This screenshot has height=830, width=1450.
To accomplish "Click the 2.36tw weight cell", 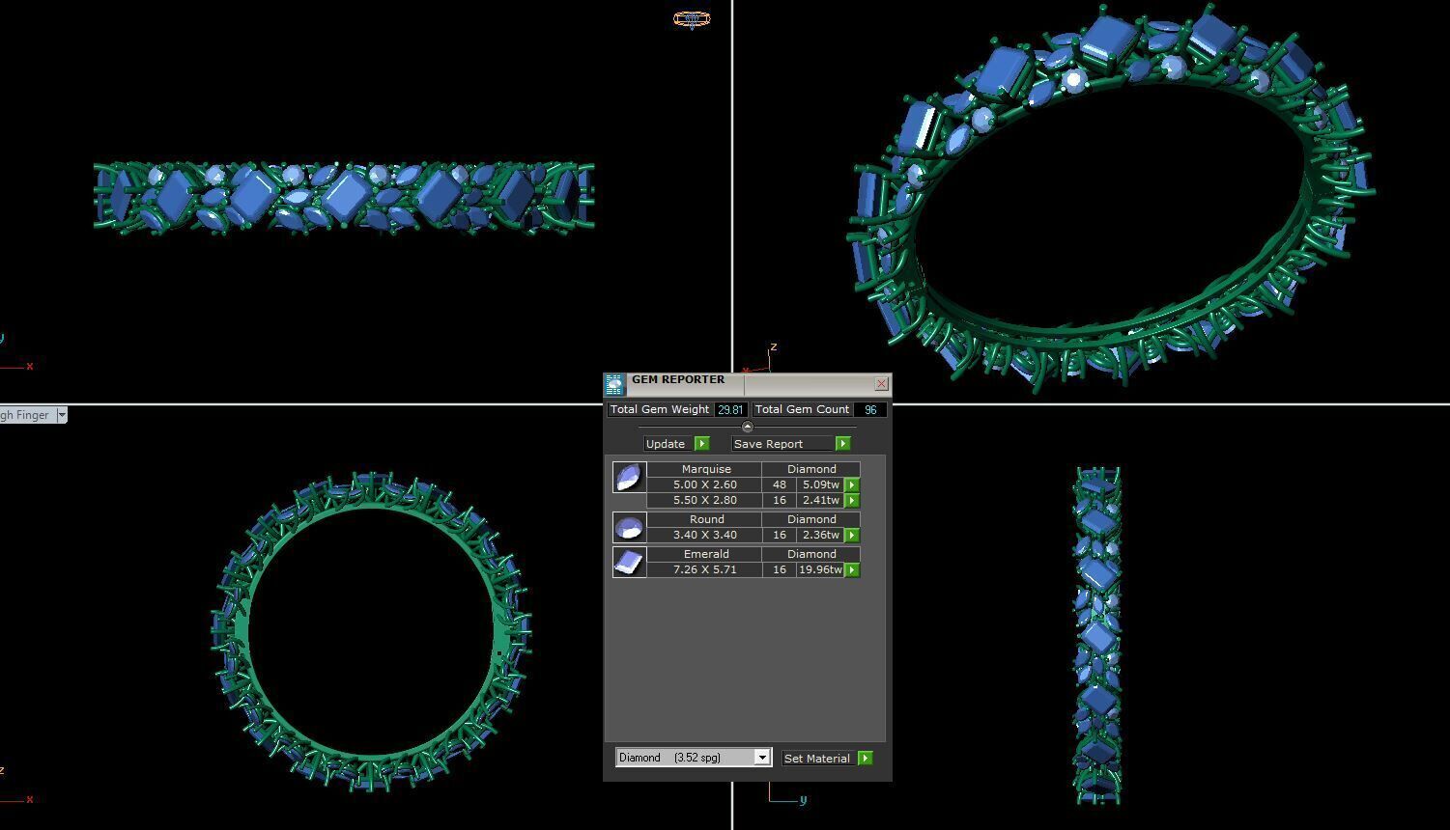I will point(820,535).
